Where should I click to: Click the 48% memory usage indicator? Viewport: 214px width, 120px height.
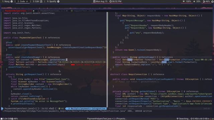(15, 119)
